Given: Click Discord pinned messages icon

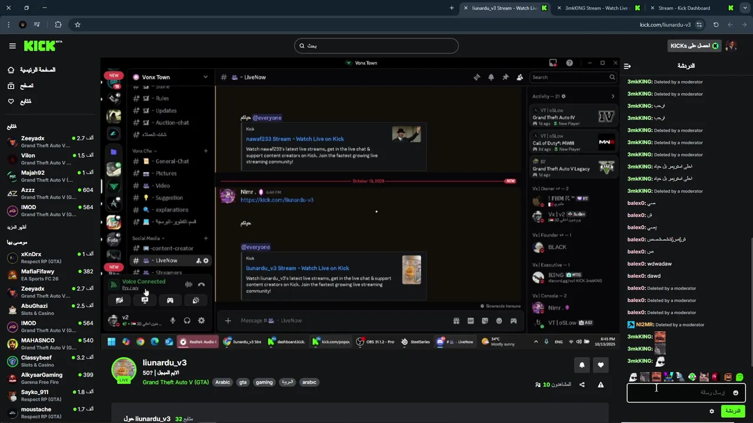Looking at the screenshot, I should pos(505,77).
